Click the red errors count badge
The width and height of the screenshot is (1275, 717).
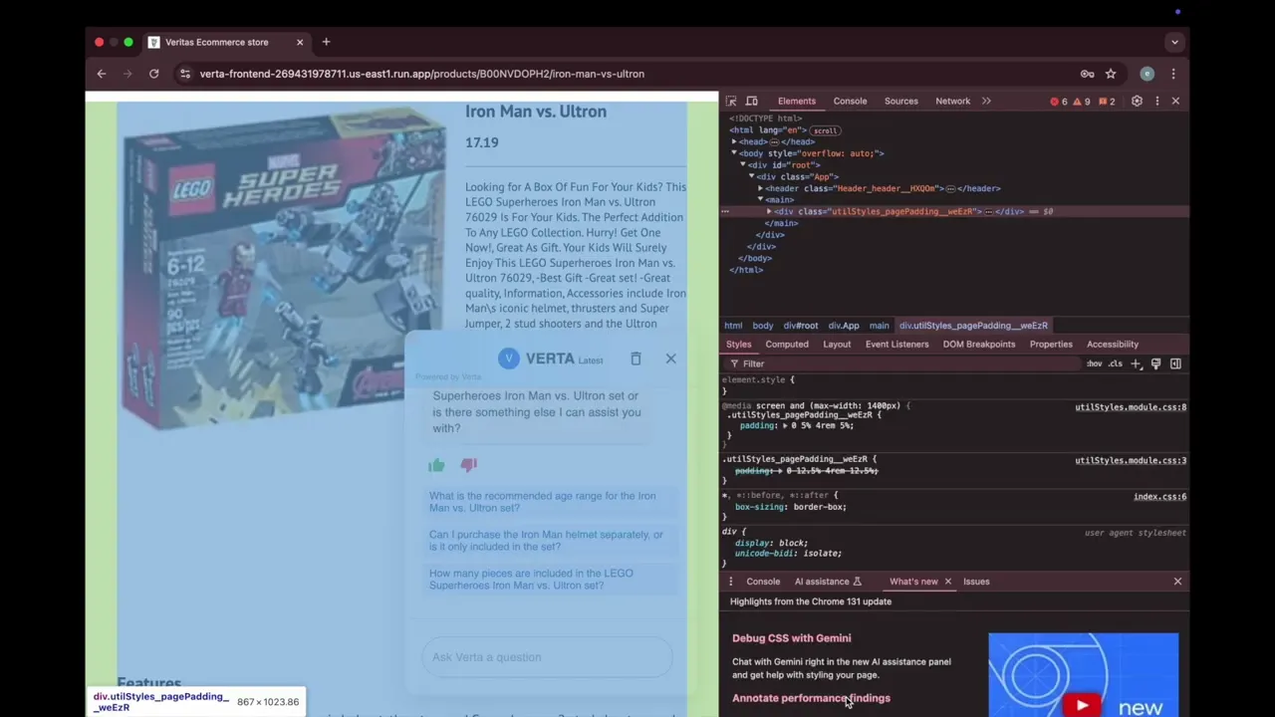pyautogui.click(x=1059, y=101)
